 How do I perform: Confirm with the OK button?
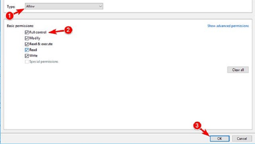[220, 139]
